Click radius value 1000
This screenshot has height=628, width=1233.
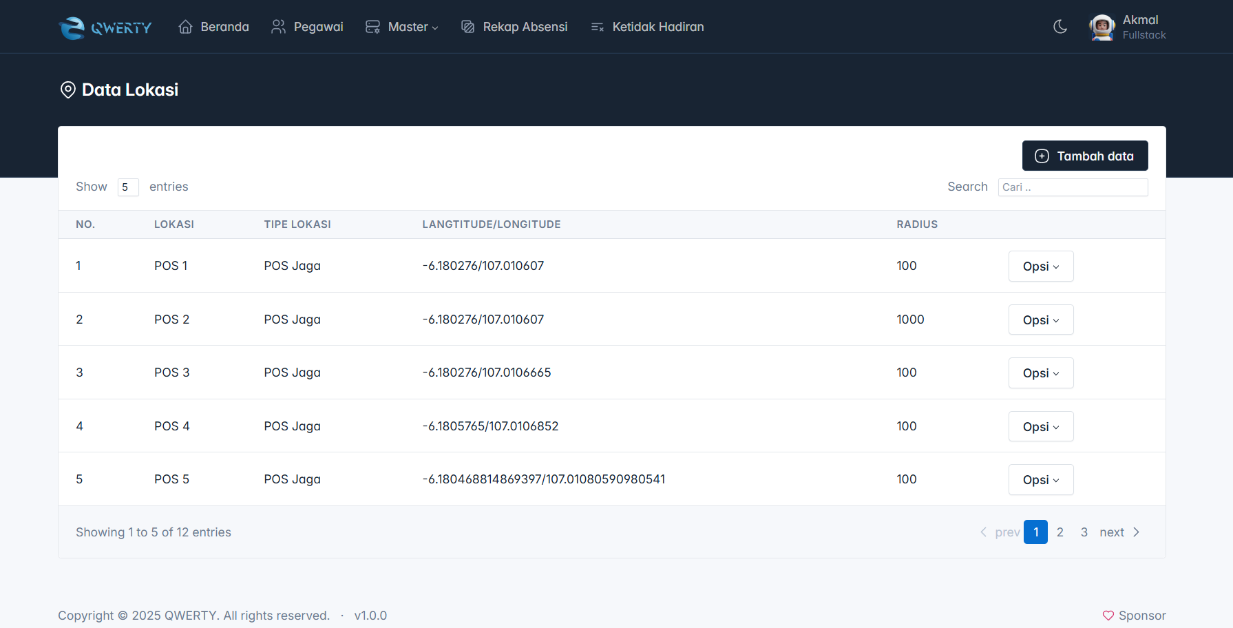(x=910, y=320)
